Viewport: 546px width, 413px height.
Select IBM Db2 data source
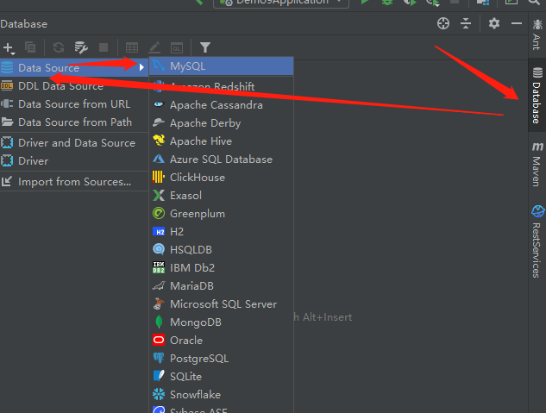(x=222, y=267)
